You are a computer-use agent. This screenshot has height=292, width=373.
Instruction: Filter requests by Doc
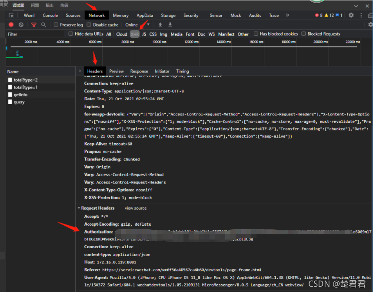(x=201, y=34)
